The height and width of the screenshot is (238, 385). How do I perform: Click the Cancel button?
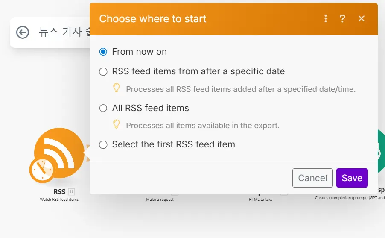[x=312, y=178]
